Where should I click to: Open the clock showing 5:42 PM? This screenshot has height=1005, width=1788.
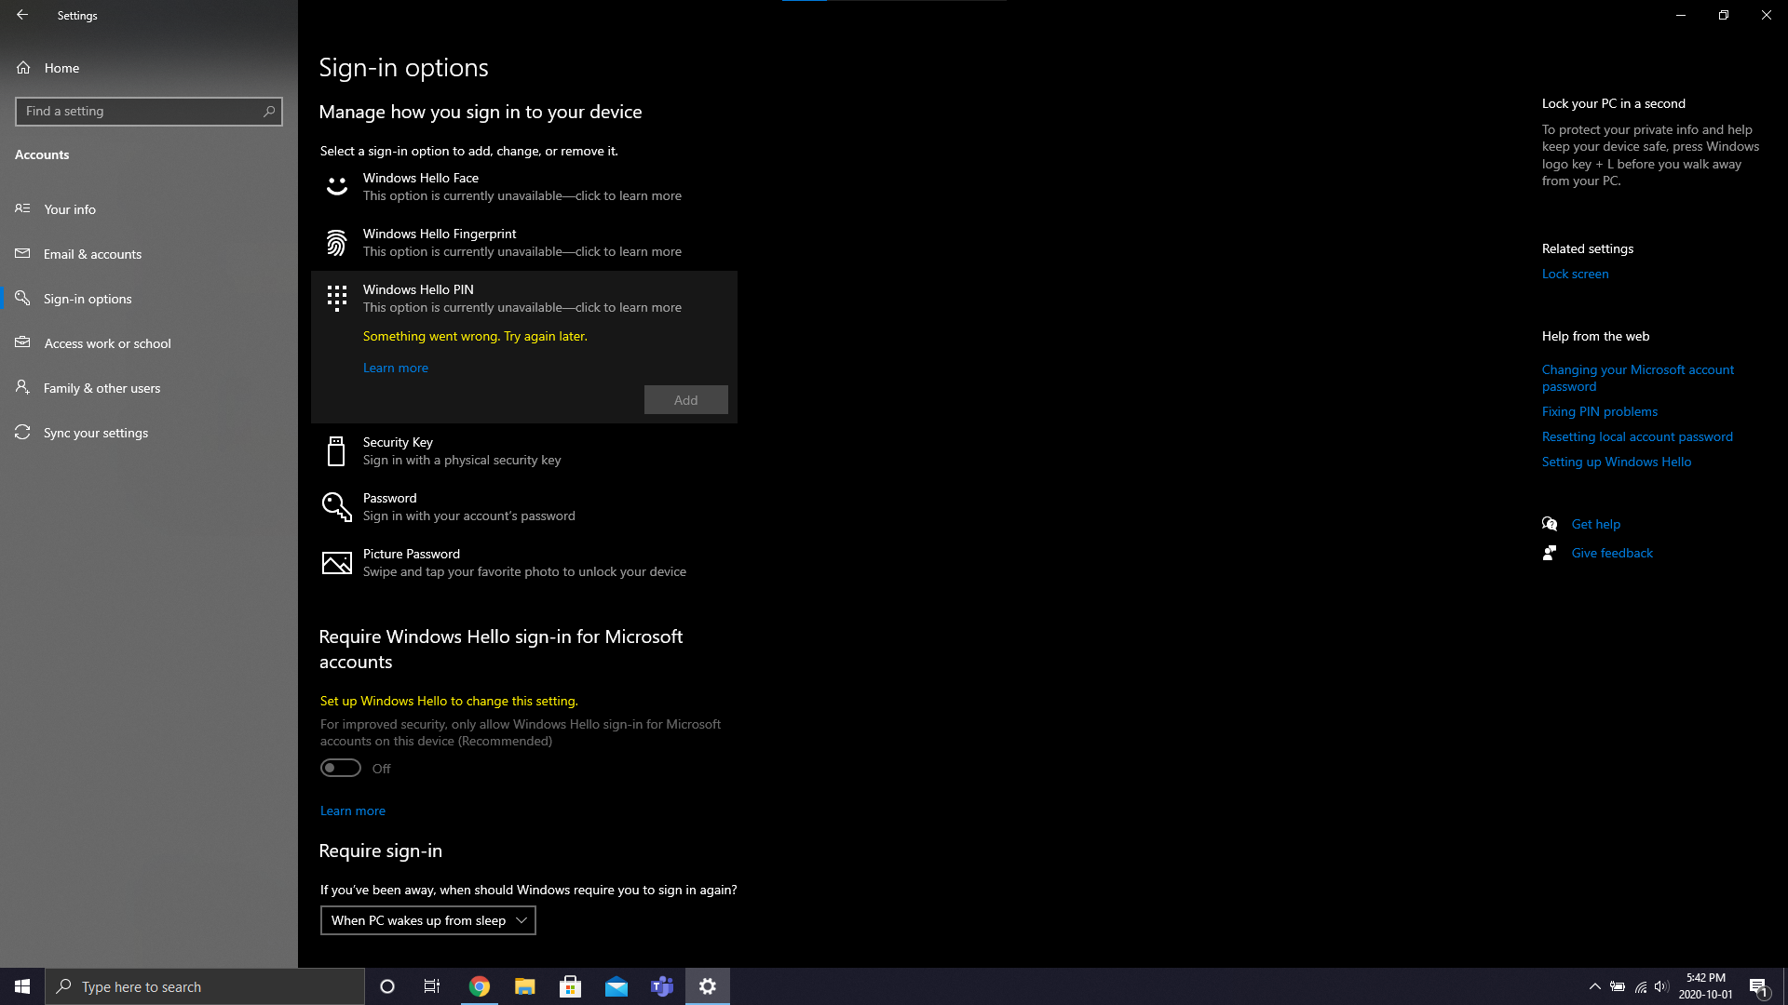[1706, 986]
